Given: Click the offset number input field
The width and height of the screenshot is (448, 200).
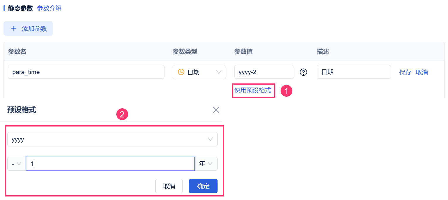Looking at the screenshot, I should (x=110, y=164).
